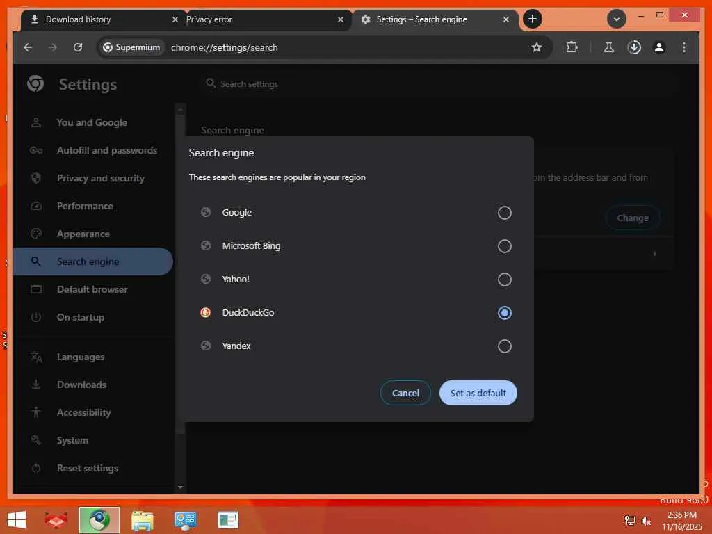
Task: Click the Search settings field
Action: [438, 84]
